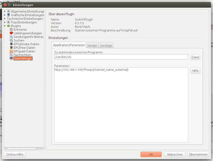This screenshot has width=213, height=161.
Task: Expand Technische Einstellungen tree node
Action: click(5, 19)
